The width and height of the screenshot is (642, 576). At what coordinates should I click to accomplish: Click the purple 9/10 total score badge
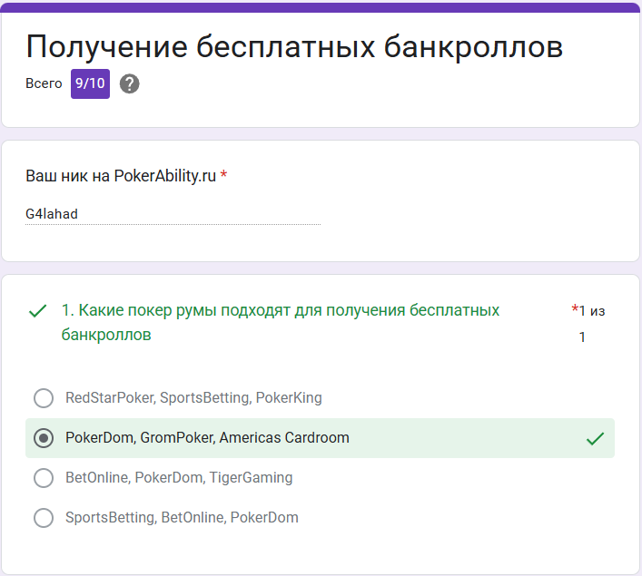90,83
